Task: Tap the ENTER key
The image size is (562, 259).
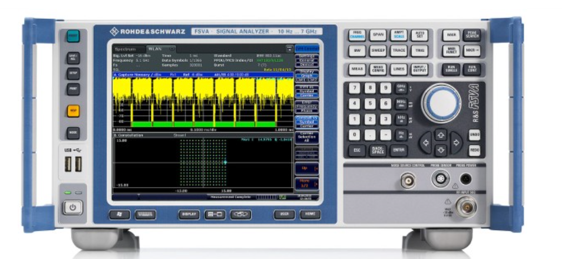Action: tap(399, 150)
